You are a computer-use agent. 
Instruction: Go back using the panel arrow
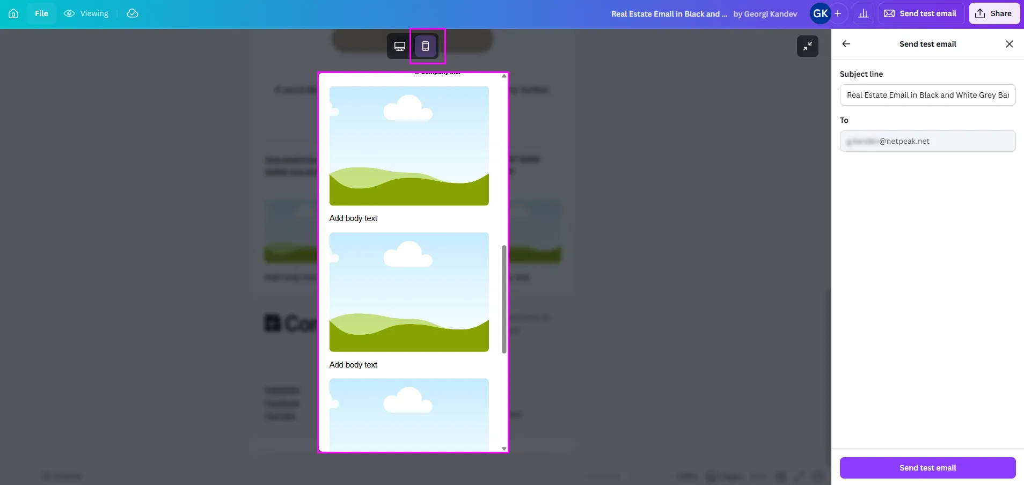click(x=846, y=44)
